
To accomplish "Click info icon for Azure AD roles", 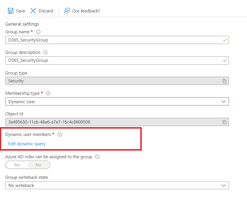I will click(97, 157).
